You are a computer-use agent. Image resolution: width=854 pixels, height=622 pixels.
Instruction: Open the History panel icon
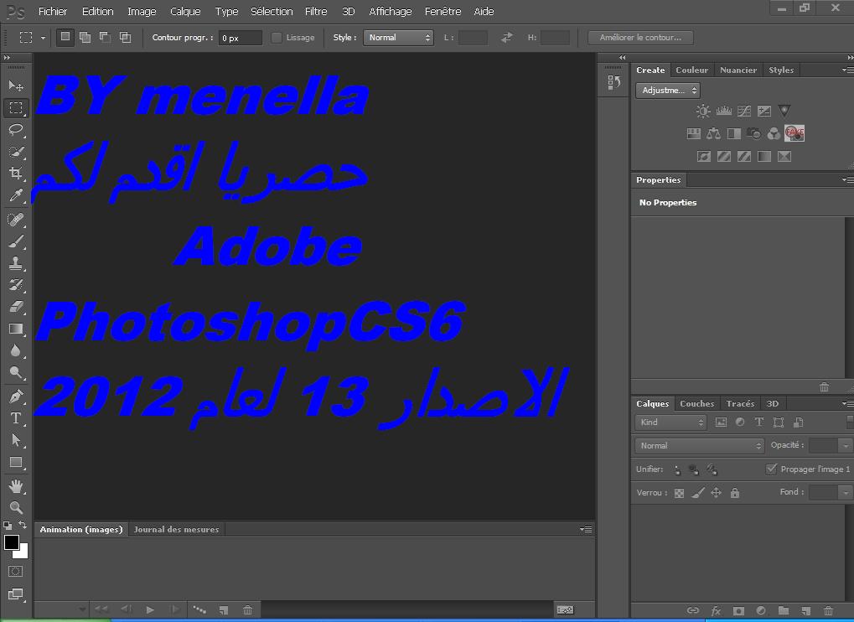pos(613,82)
